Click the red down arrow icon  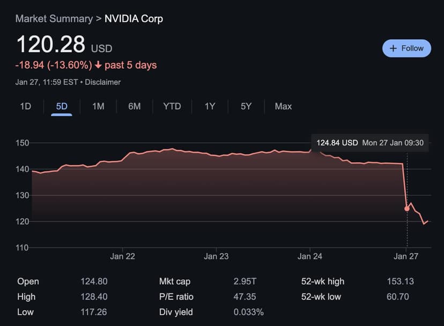[98, 65]
